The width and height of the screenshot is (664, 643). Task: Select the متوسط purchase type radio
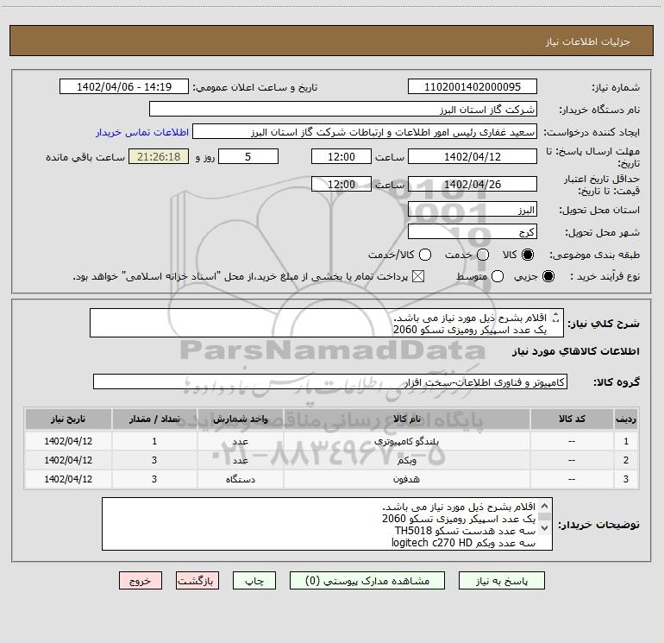498,276
